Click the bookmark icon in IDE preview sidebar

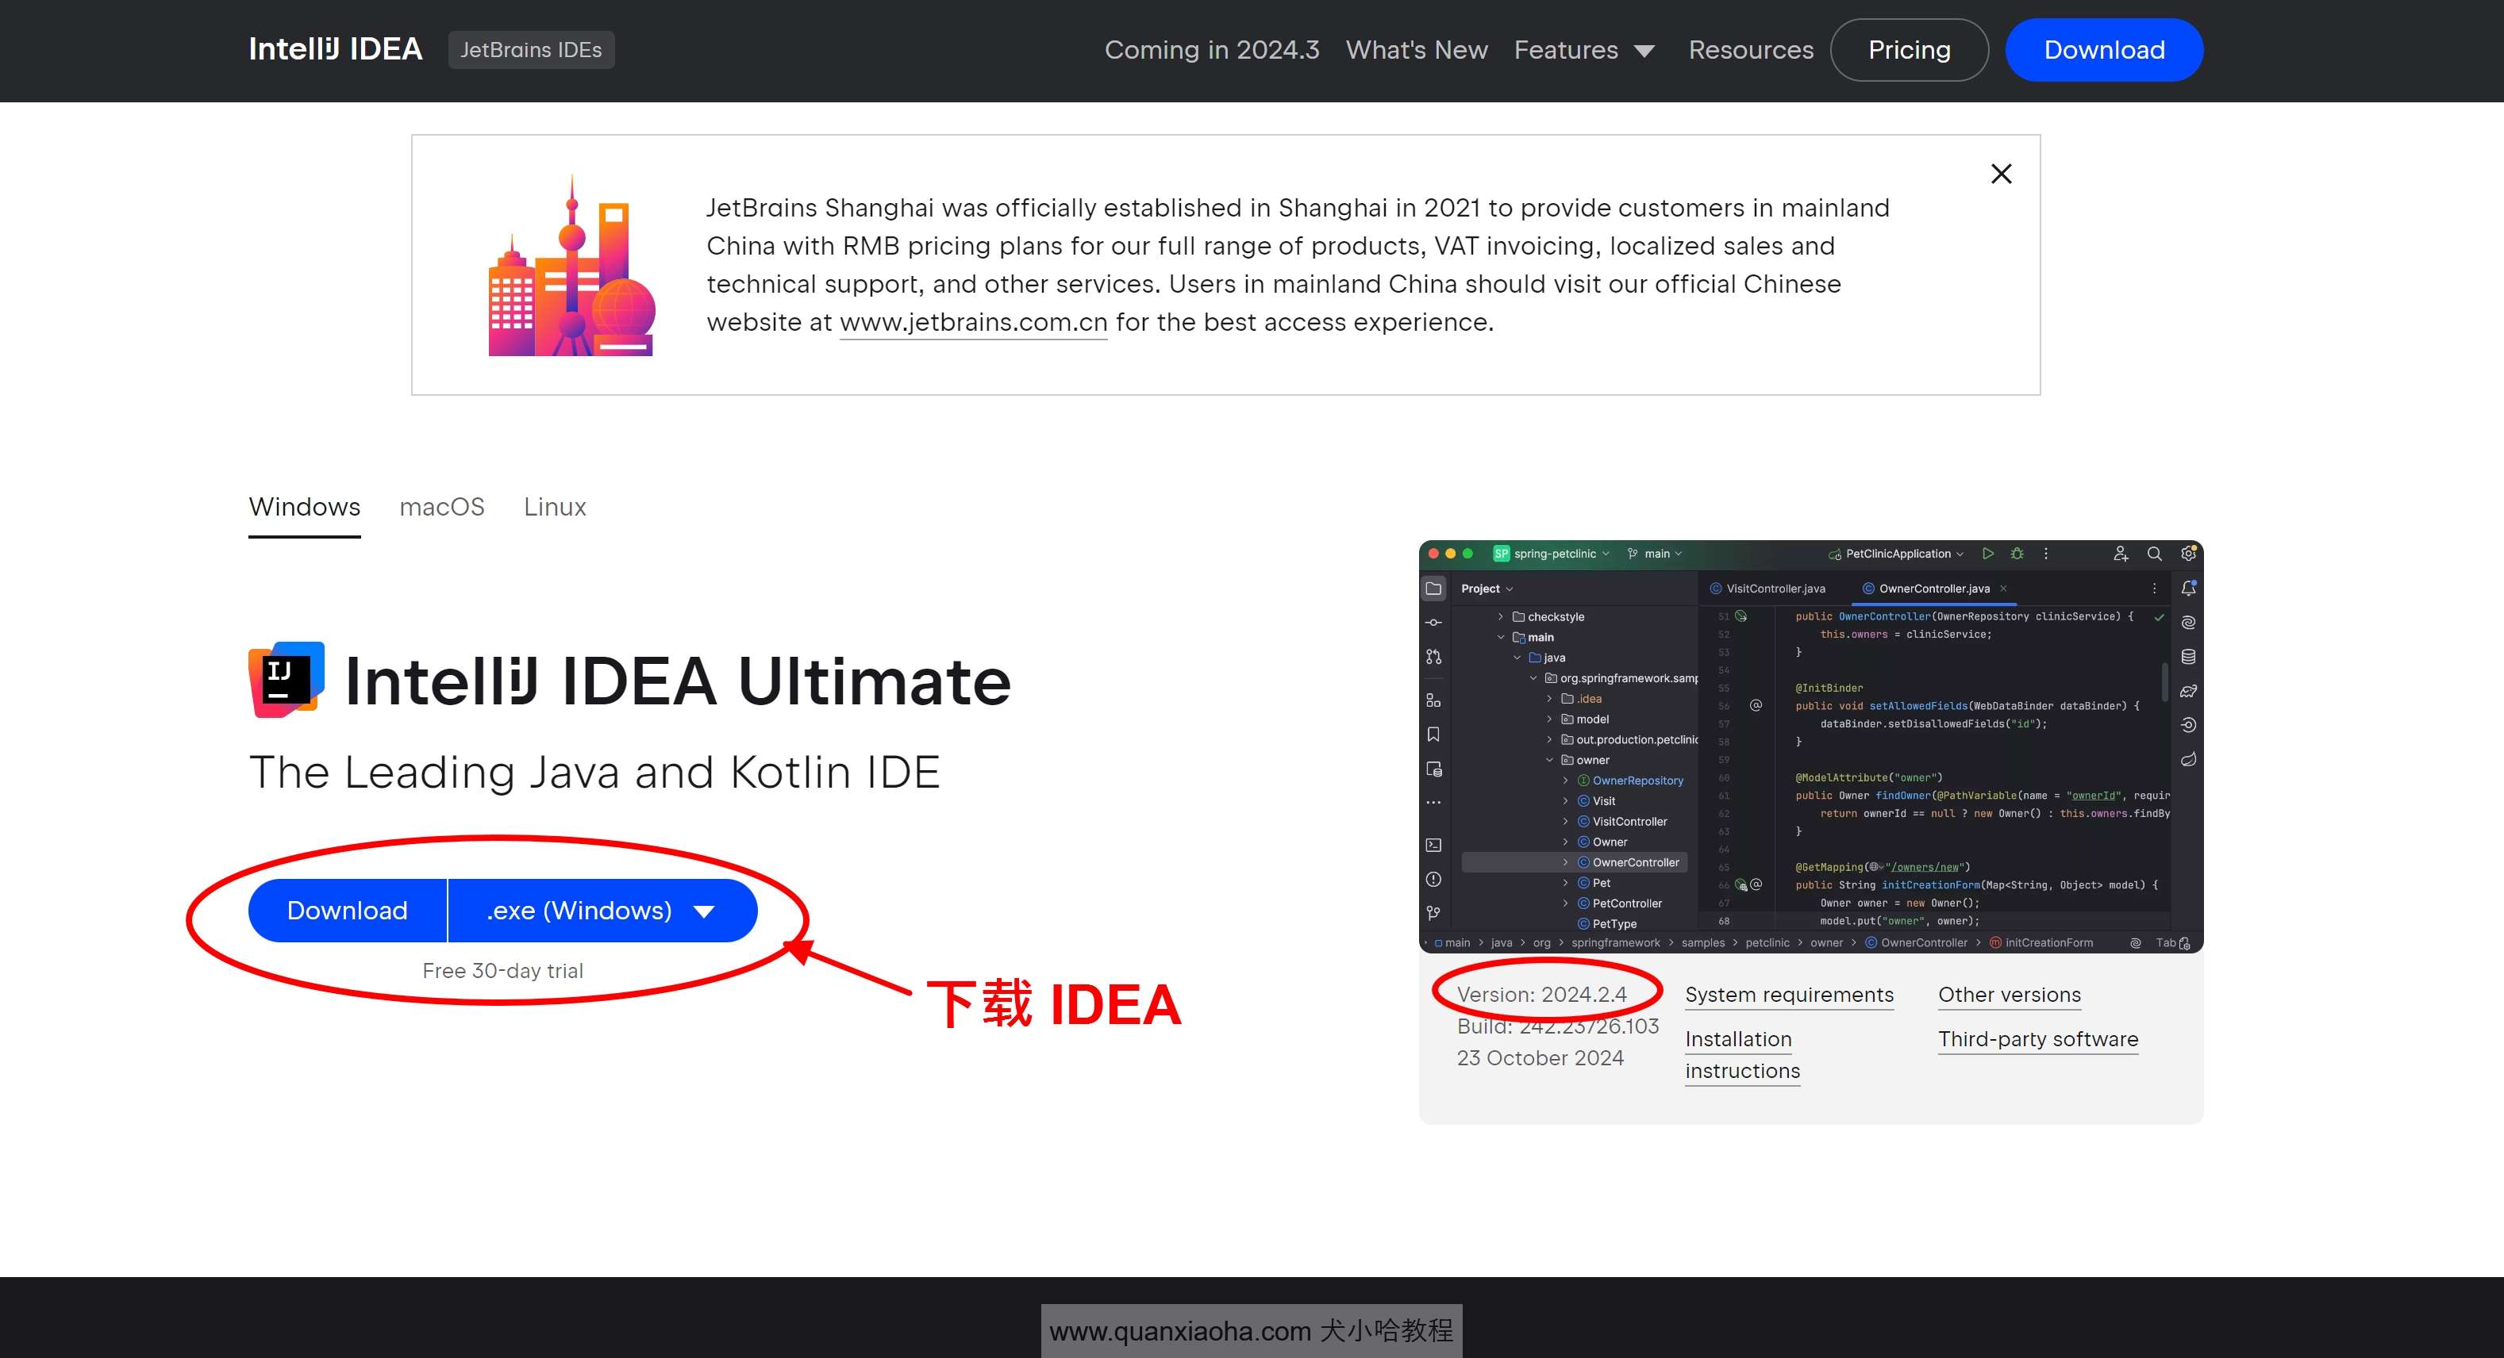[x=1433, y=735]
